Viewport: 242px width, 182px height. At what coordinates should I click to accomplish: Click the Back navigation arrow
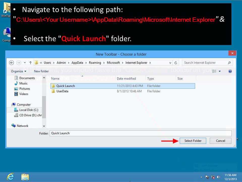click(12, 62)
